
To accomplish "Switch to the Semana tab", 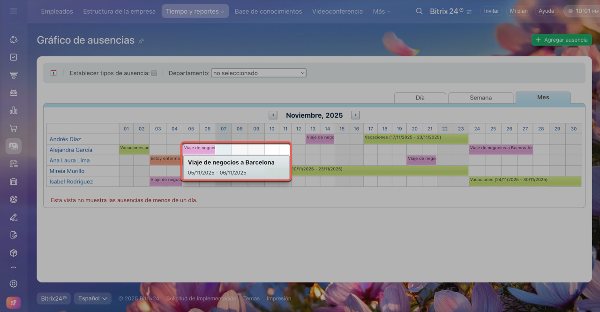I will [480, 98].
